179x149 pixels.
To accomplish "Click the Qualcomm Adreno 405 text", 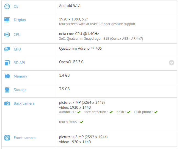I will pyautogui.click(x=80, y=48).
